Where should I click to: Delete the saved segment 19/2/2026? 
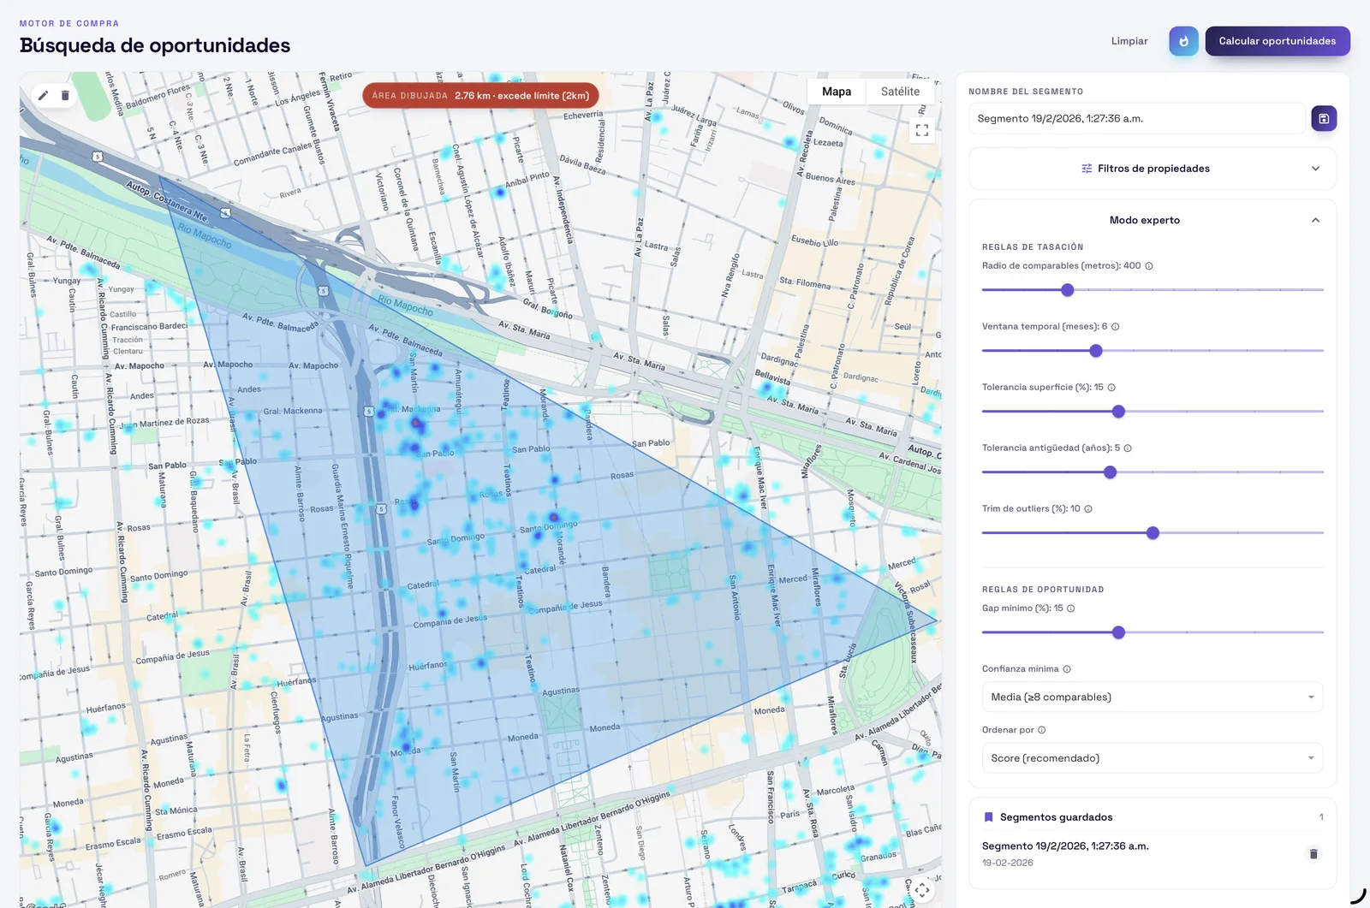(x=1313, y=854)
